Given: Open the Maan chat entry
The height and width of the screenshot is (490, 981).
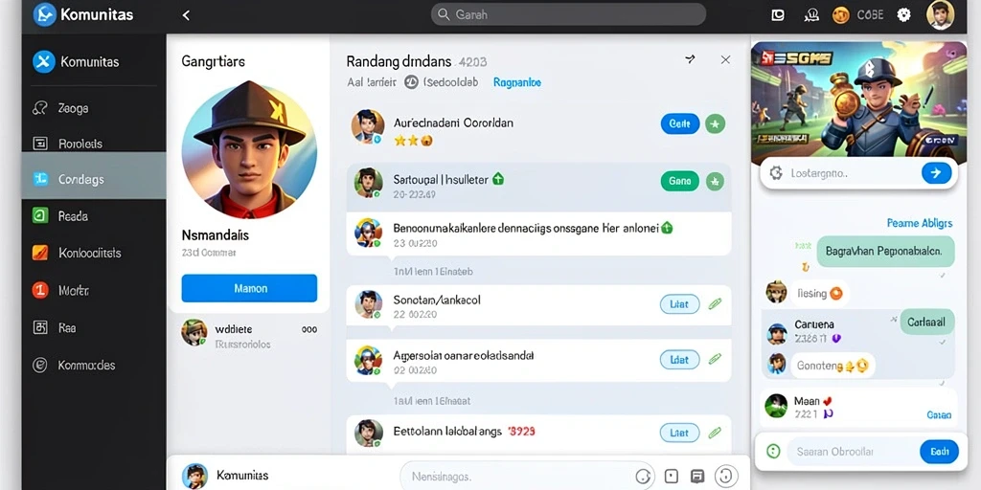Looking at the screenshot, I should click(858, 407).
